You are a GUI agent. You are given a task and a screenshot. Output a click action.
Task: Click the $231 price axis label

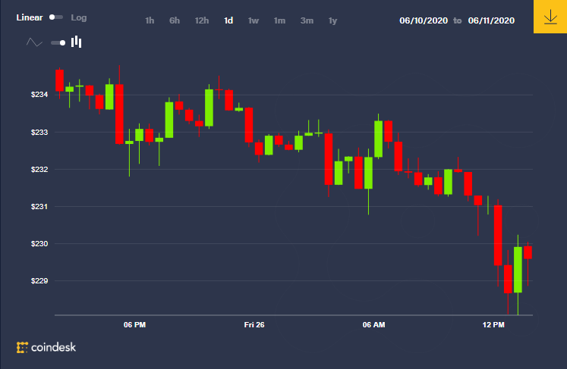pyautogui.click(x=39, y=207)
